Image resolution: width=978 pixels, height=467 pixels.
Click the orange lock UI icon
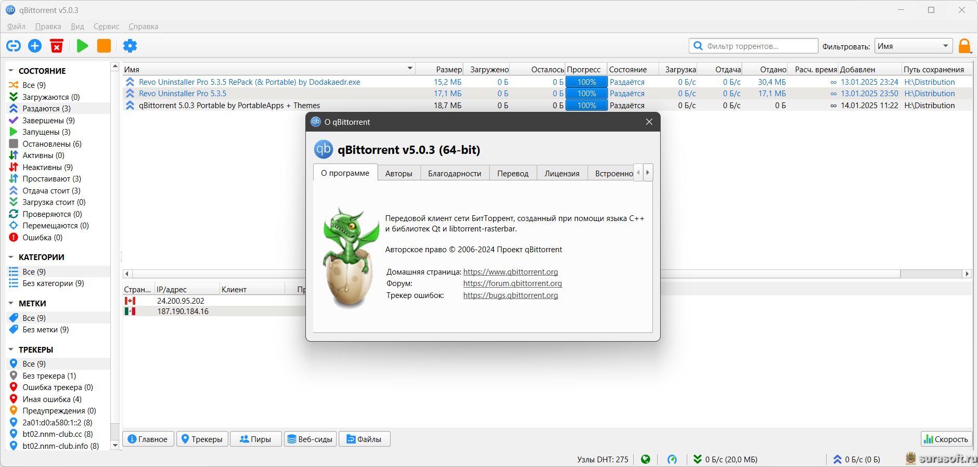click(964, 46)
